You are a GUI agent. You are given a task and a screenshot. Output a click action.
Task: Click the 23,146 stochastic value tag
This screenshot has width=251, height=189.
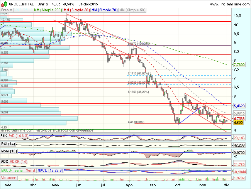pyautogui.click(x=239, y=138)
